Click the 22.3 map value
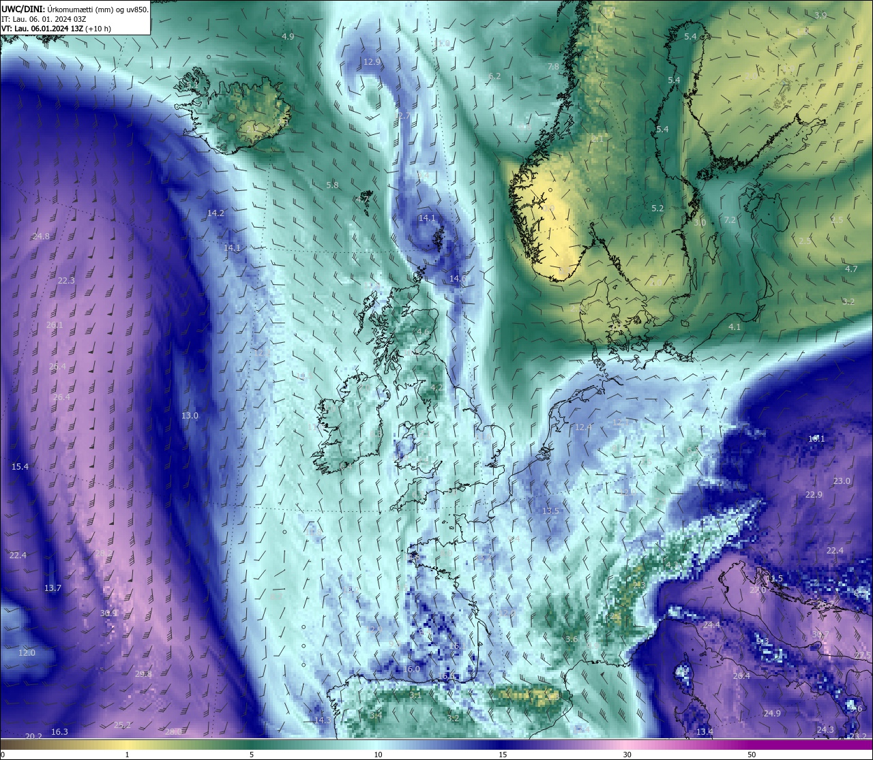The image size is (873, 760). pyautogui.click(x=66, y=281)
